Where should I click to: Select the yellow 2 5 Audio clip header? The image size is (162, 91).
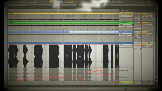[63, 13]
